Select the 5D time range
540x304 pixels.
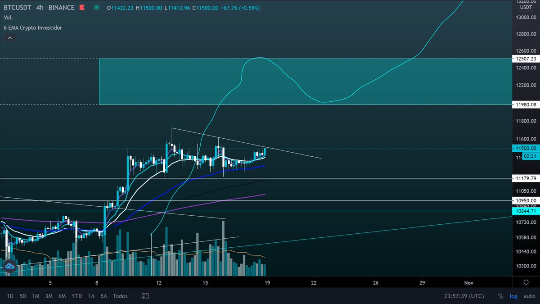coord(22,296)
